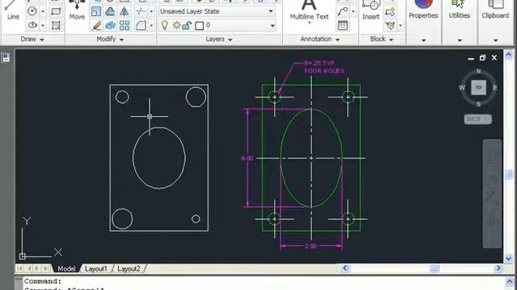
Task: Open the Multileader flyout arrow
Action: coord(353,11)
